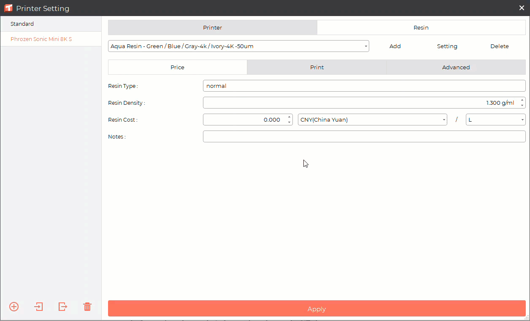Click Add to create resin profile
Viewport: 530px width, 321px height.
coord(395,46)
